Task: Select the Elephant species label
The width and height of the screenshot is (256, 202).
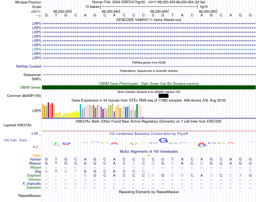Action: (x=34, y=175)
